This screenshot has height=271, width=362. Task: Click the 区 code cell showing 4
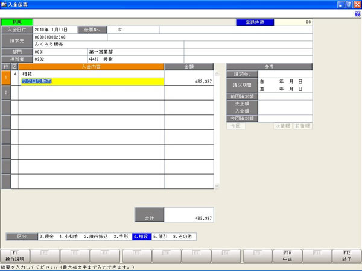pos(14,78)
